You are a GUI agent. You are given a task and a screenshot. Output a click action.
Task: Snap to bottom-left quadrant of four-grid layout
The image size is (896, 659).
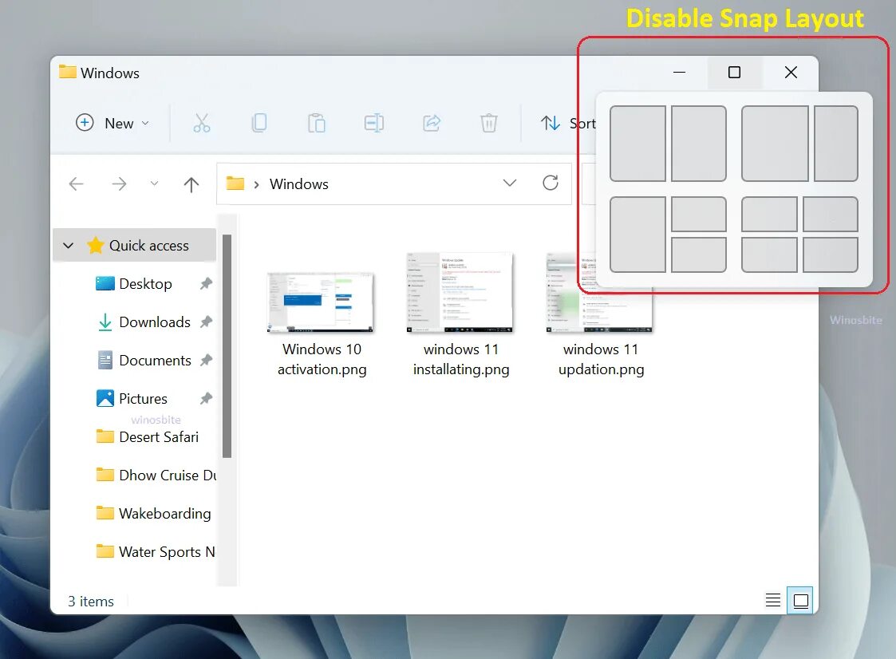coord(769,255)
